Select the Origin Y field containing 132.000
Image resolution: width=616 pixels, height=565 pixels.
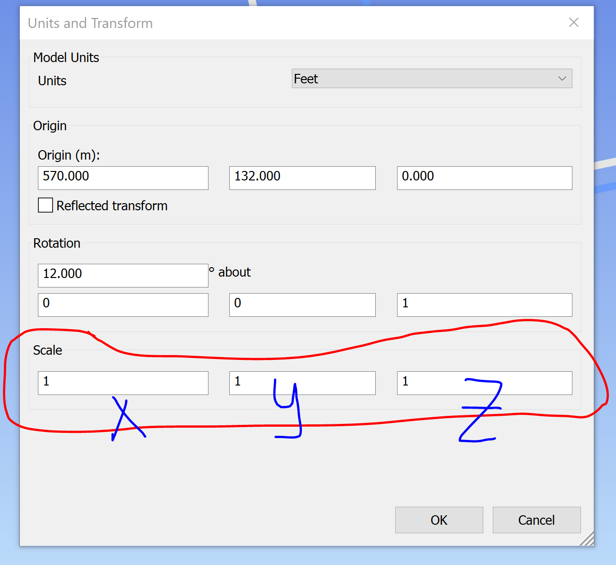coord(302,178)
